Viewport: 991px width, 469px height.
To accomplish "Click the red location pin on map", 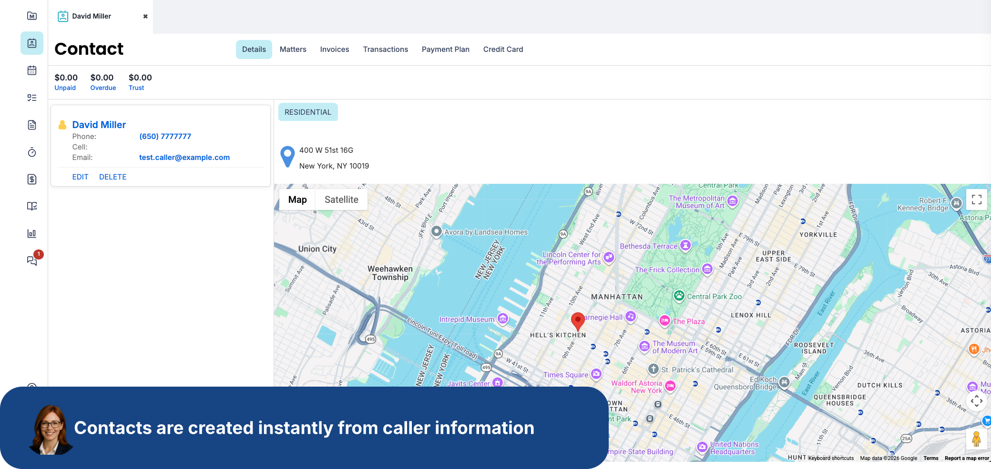I will click(x=578, y=321).
